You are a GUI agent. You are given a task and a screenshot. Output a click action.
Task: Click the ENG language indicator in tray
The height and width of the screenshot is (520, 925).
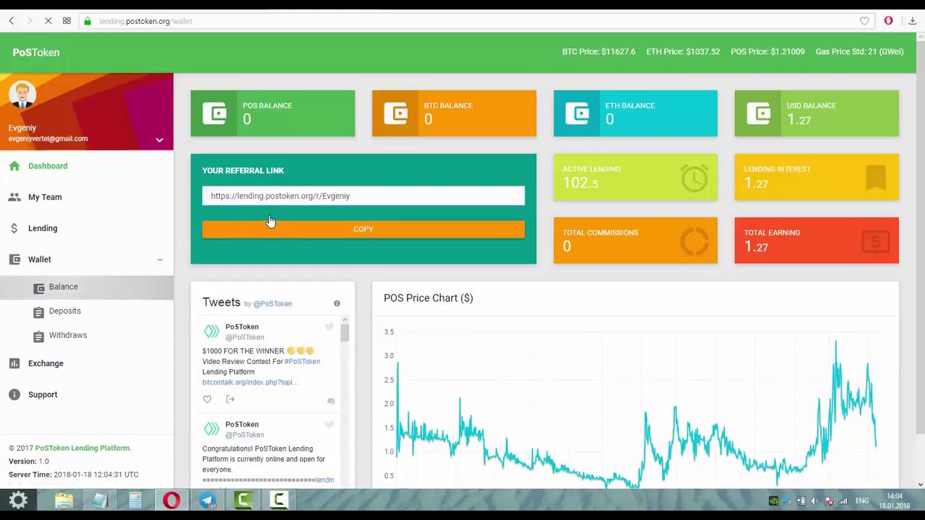(862, 500)
